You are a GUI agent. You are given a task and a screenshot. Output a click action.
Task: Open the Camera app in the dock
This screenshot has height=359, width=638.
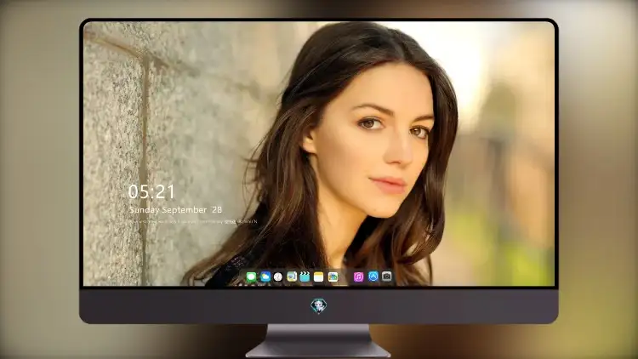(387, 276)
